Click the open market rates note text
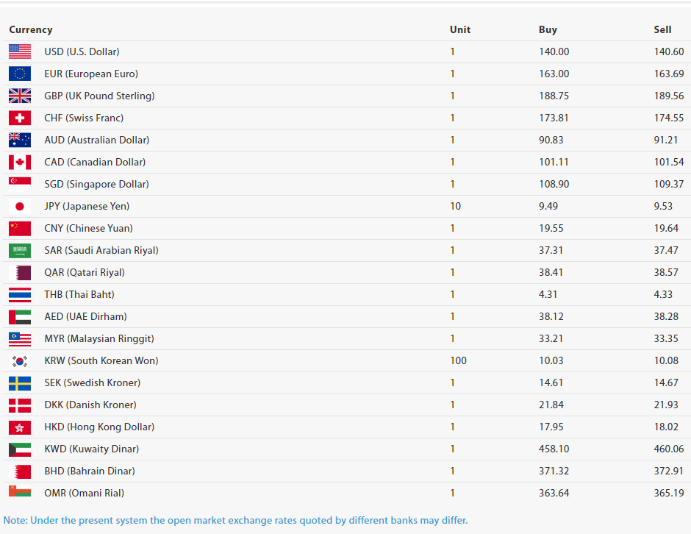Screen dimensions: 691x534 tap(235, 520)
